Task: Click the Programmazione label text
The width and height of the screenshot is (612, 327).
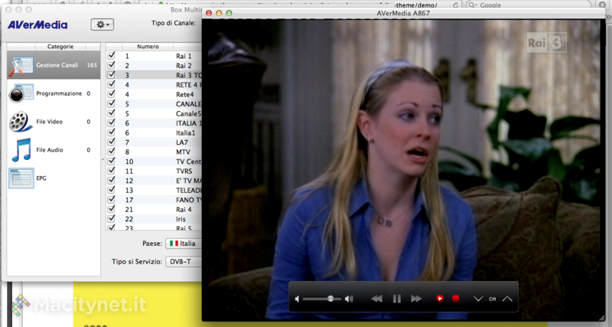Action: point(59,93)
